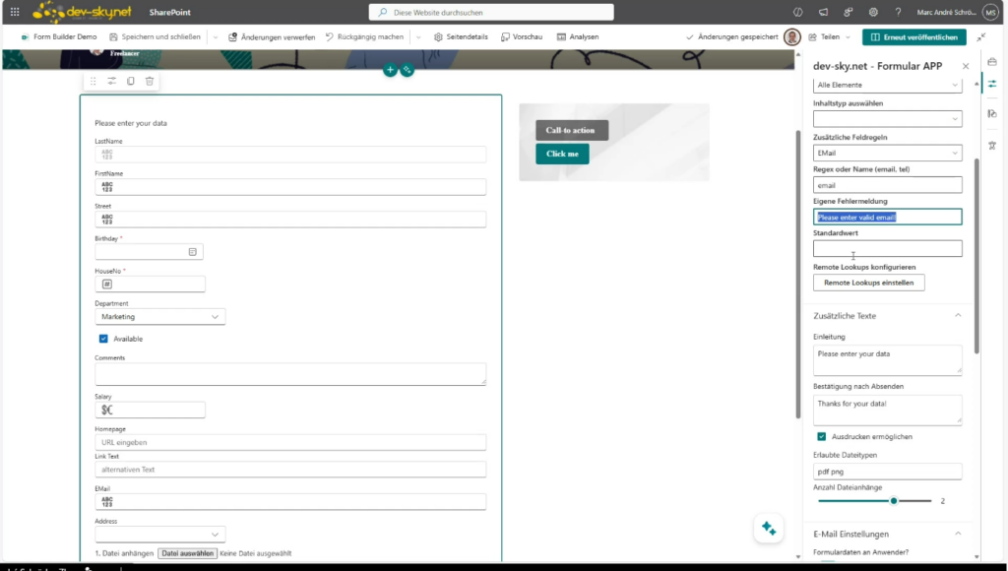Open the floating Copilot sparkle button

point(768,529)
